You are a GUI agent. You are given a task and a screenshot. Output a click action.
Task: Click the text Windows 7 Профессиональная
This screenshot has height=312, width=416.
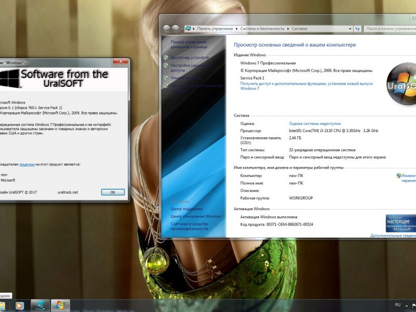point(268,63)
